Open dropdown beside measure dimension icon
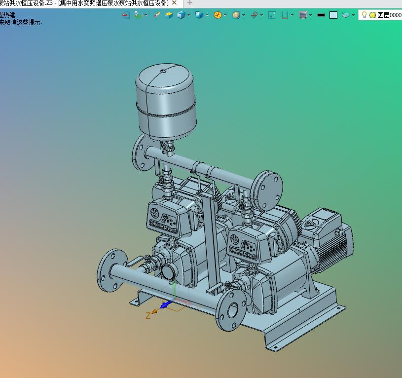 [292, 15]
